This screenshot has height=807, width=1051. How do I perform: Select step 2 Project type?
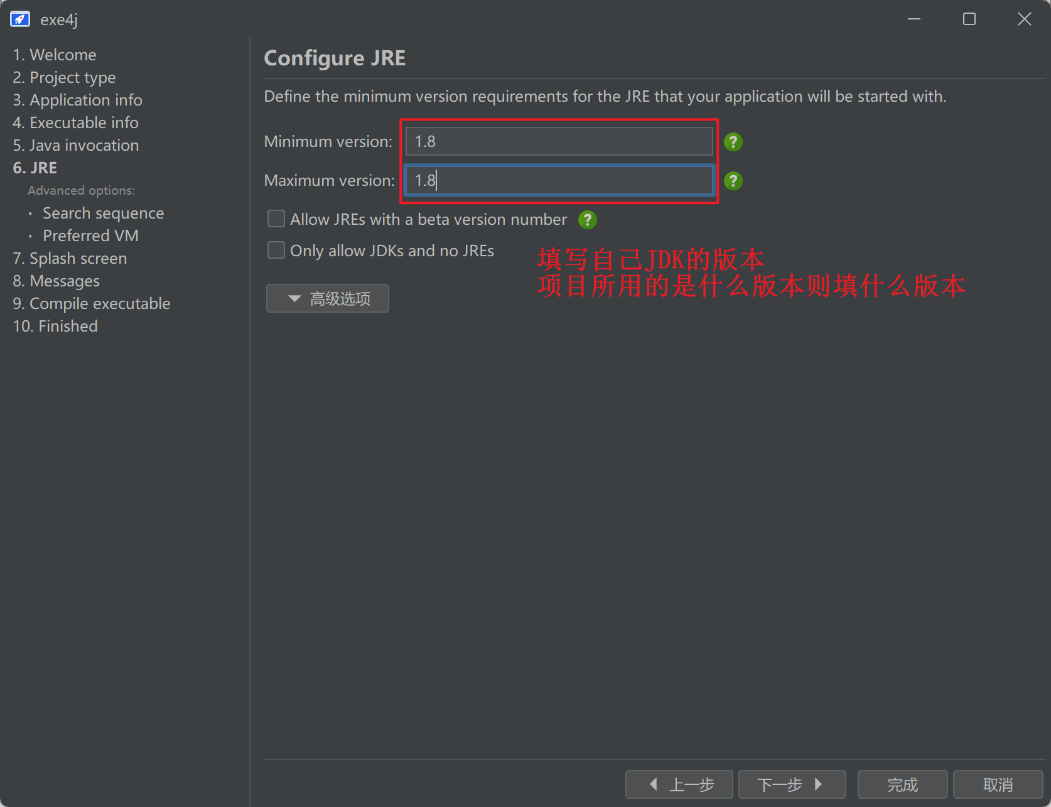64,77
